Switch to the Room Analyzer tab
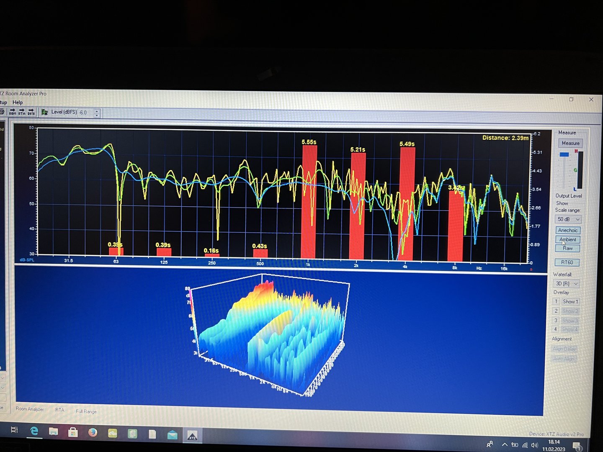Screen dimensions: 603x452 coord(30,409)
